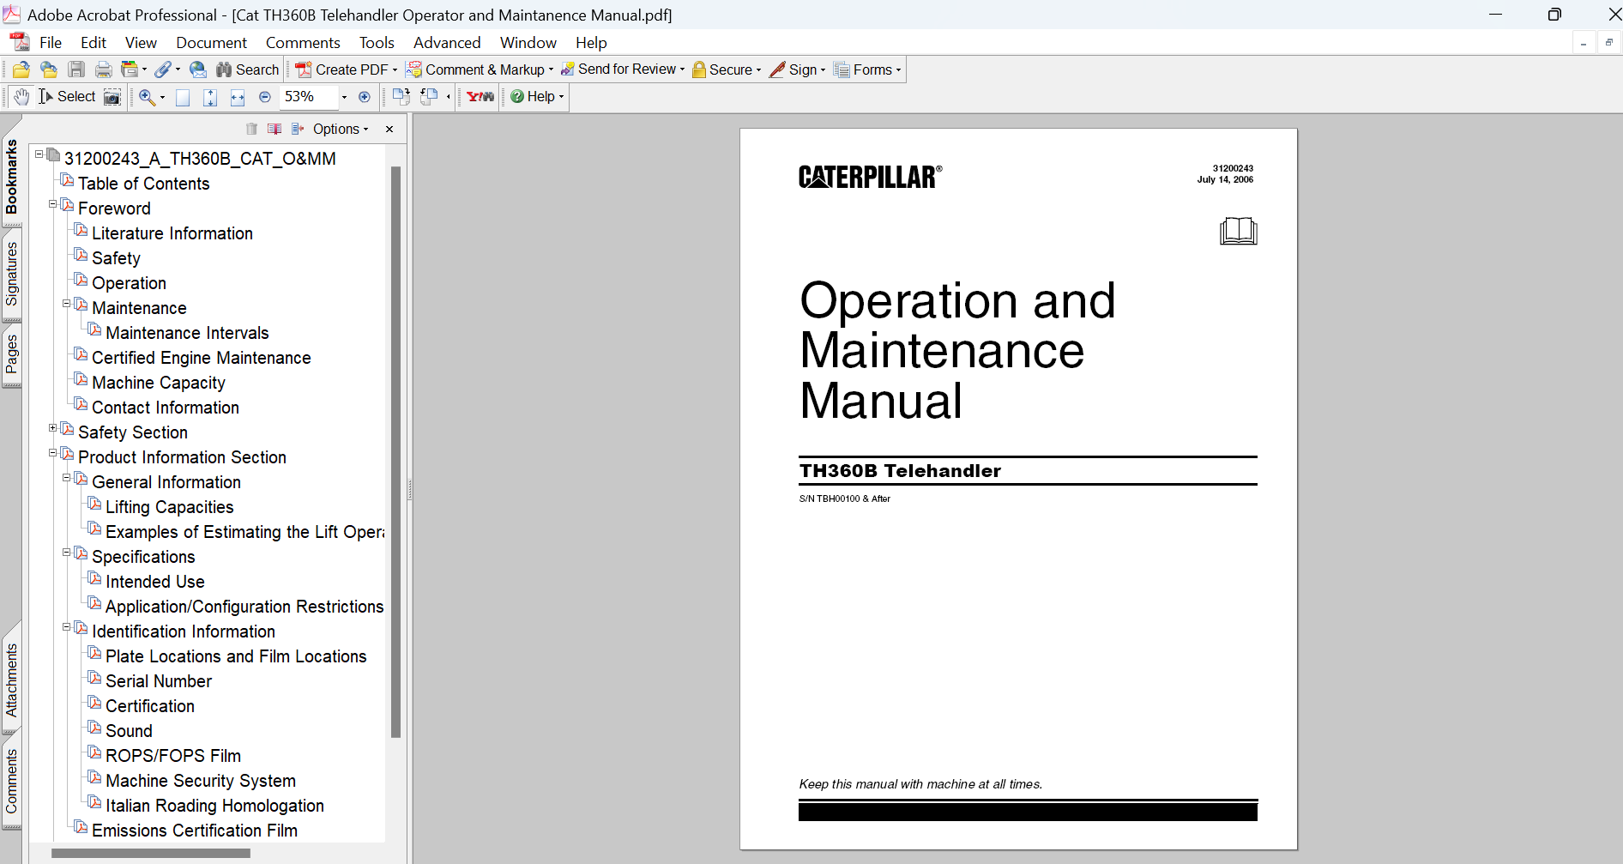This screenshot has height=864, width=1623.
Task: Click the Zoom Out minus icon
Action: point(265,97)
